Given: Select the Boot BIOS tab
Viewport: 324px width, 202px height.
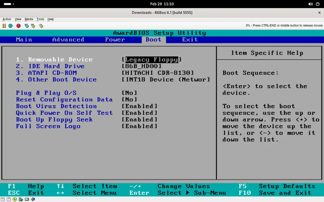Looking at the screenshot, I should pyautogui.click(x=154, y=40).
